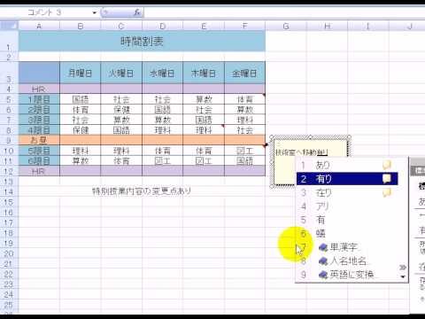Select column B header
Screen dimensions: 425x319
tap(80, 26)
